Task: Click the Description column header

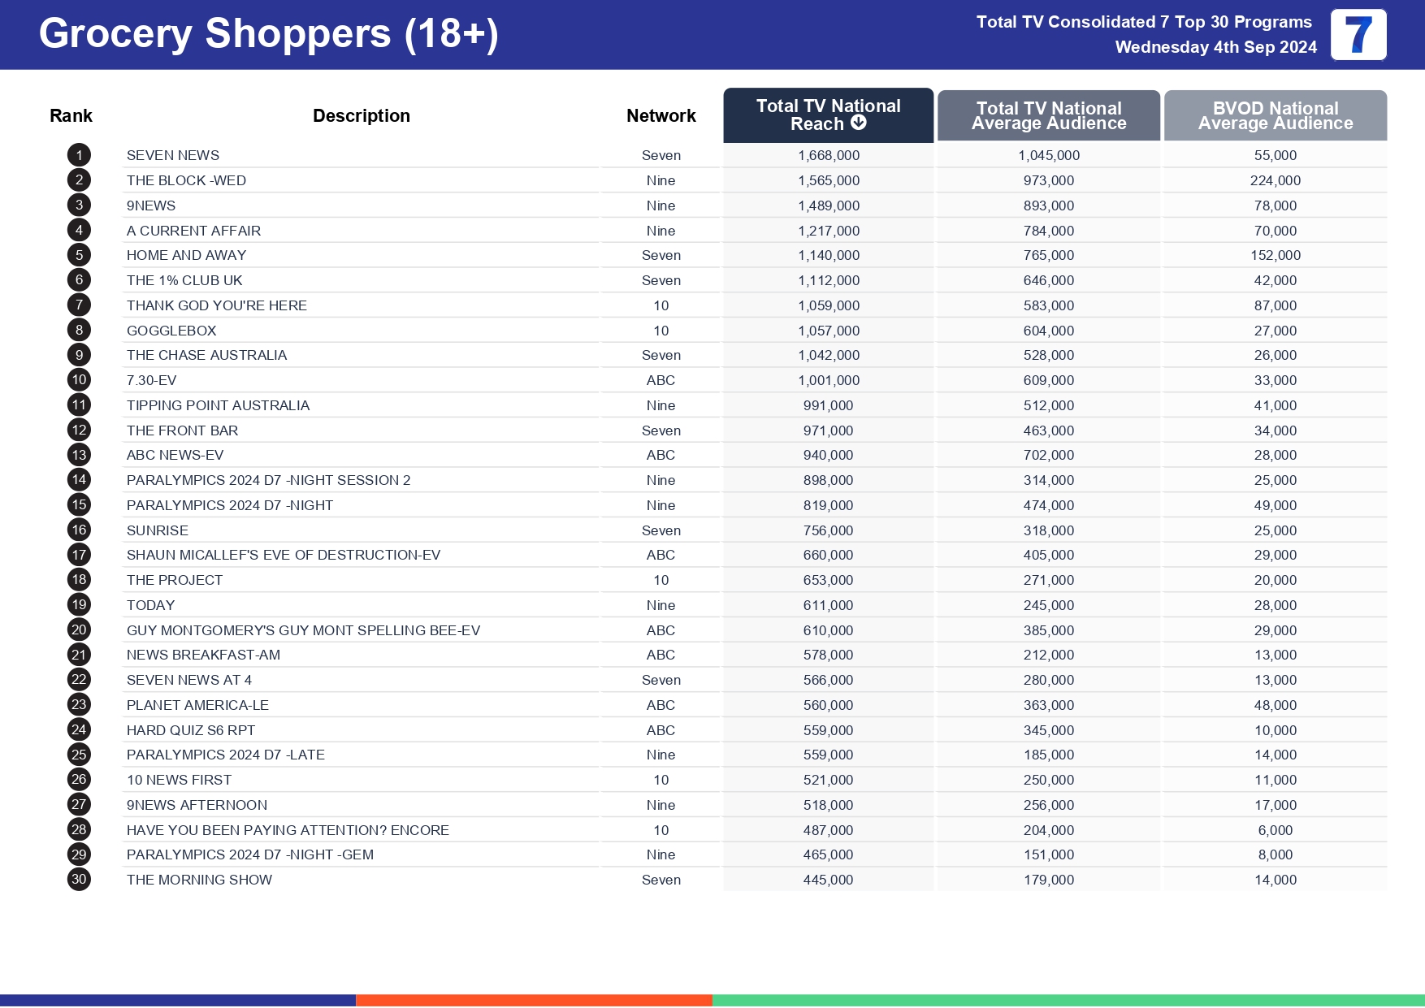Action: [361, 116]
